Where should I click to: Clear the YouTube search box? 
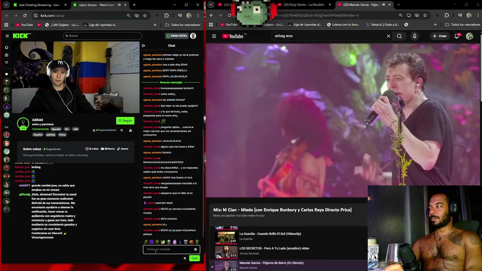[389, 36]
